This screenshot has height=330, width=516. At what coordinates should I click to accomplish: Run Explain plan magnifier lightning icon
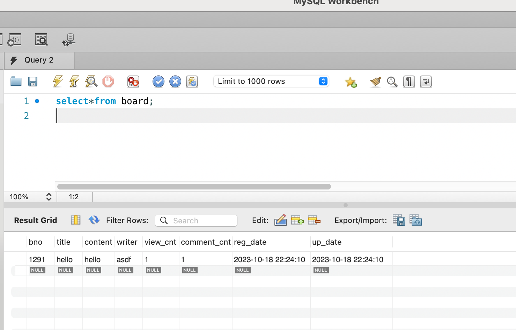[91, 81]
